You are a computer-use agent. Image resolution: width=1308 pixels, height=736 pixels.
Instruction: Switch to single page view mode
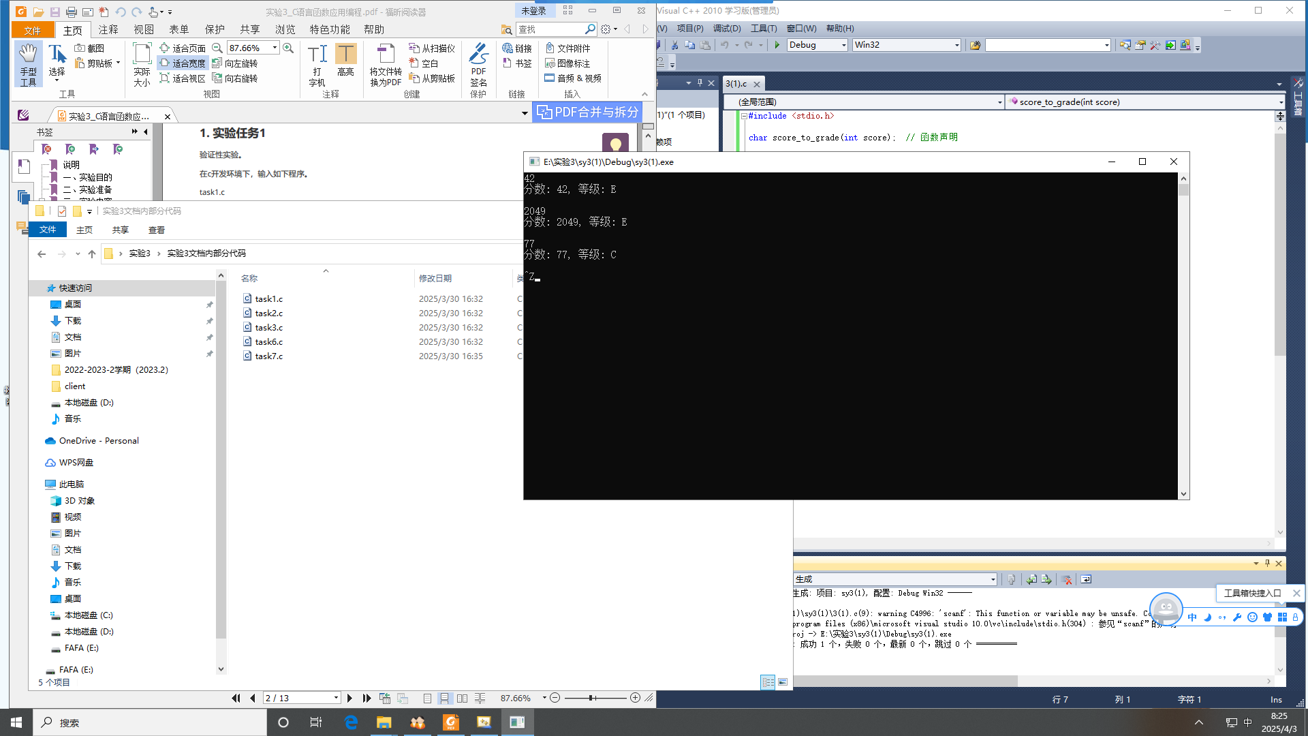tap(427, 698)
